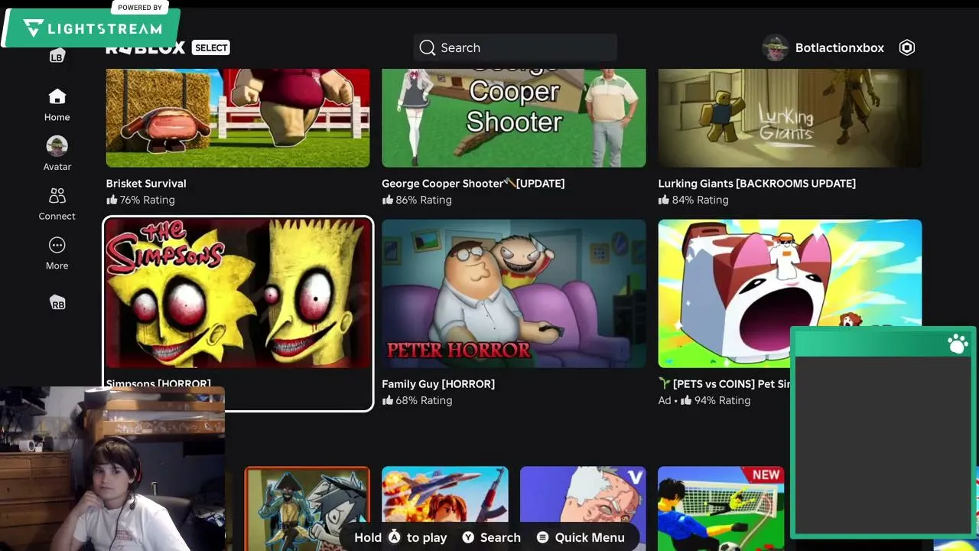Screen dimensions: 979x551
Task: Click the George Cooper Shooter [UPDATE] title
Action: point(473,184)
